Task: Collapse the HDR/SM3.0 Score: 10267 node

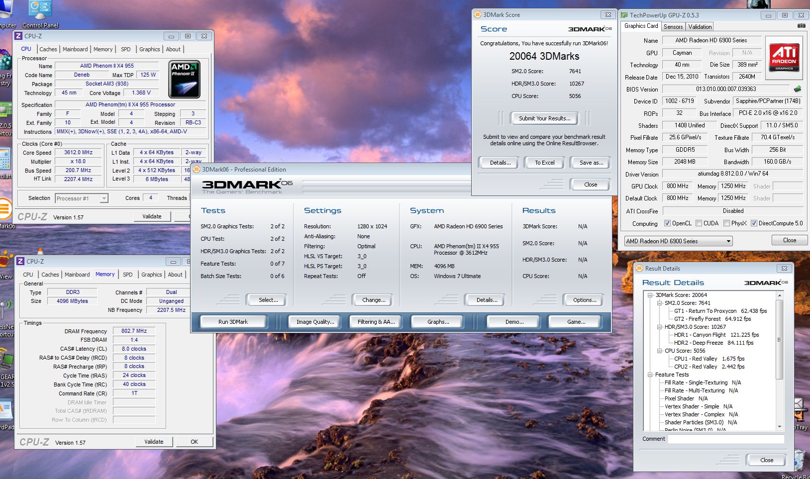Action: (x=659, y=327)
